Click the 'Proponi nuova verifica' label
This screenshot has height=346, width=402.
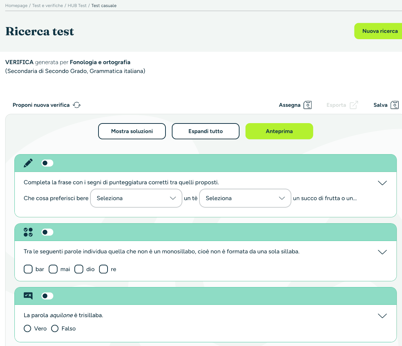41,105
